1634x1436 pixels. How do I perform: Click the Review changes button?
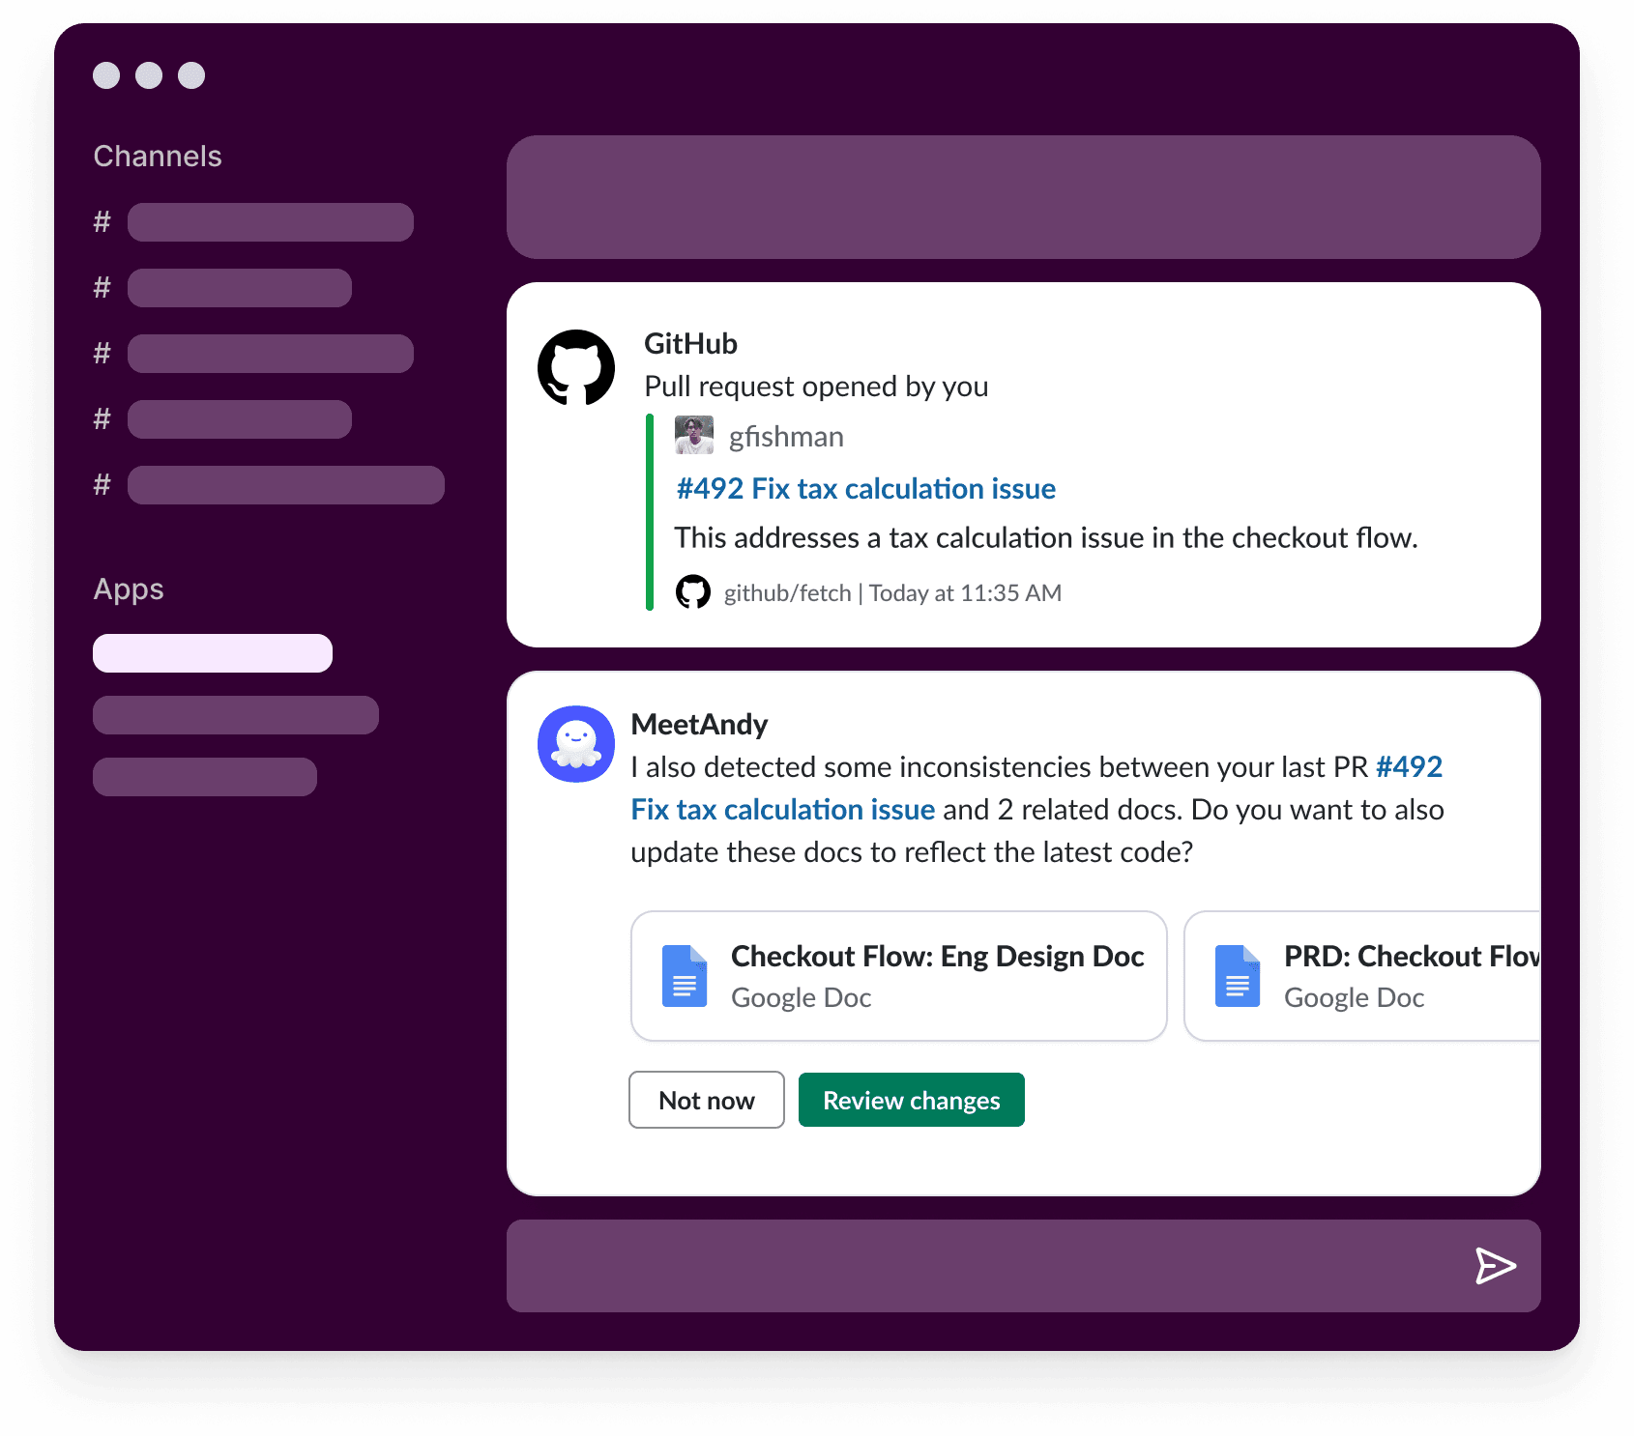(912, 1100)
